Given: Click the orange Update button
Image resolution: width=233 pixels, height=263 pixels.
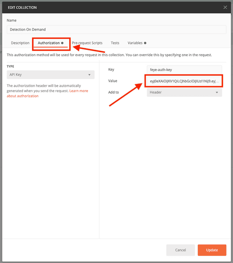Looking at the screenshot, I should pos(212,250).
